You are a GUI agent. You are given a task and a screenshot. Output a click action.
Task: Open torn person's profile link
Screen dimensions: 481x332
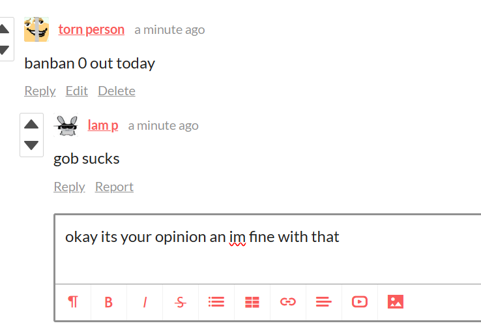pyautogui.click(x=91, y=30)
